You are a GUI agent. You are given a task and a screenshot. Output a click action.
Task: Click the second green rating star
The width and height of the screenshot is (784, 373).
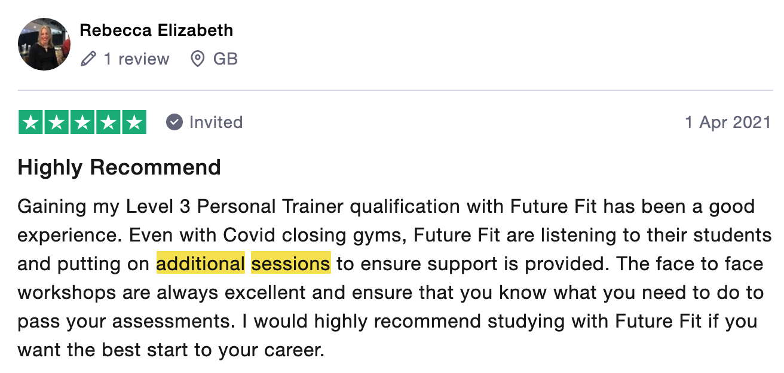tap(57, 122)
